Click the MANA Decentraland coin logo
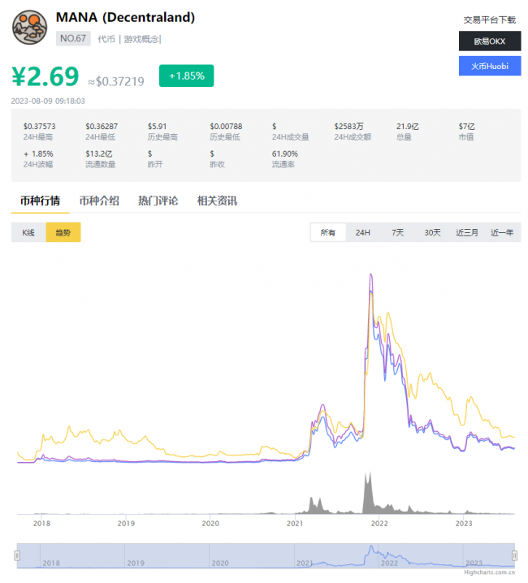Viewport: 528px width, 583px height. click(x=30, y=27)
